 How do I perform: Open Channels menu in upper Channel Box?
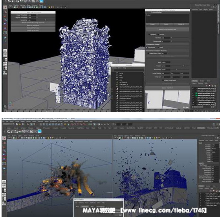coord(195,10)
